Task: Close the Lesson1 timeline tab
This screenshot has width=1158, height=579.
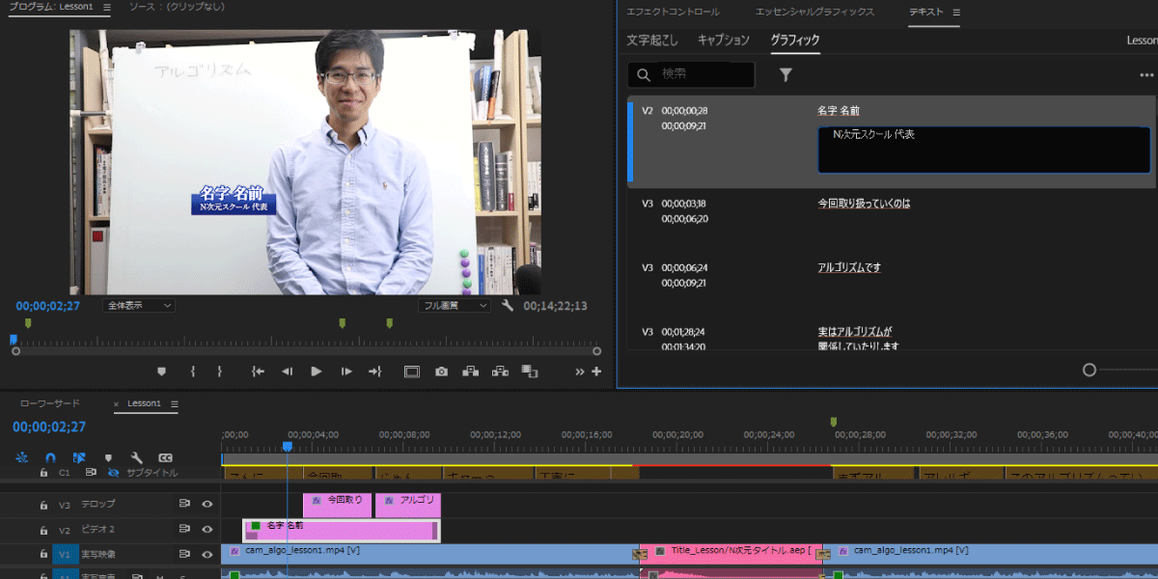Action: [x=117, y=404]
